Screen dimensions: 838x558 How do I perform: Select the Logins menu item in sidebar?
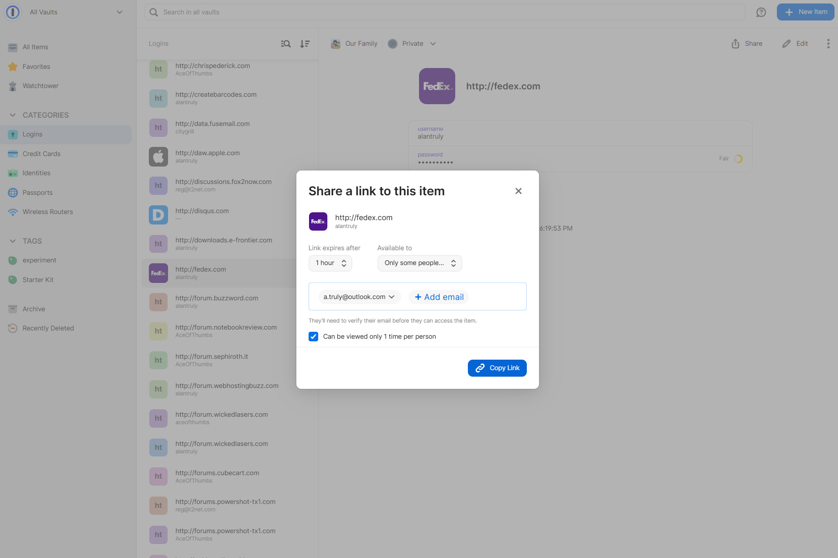pyautogui.click(x=32, y=134)
